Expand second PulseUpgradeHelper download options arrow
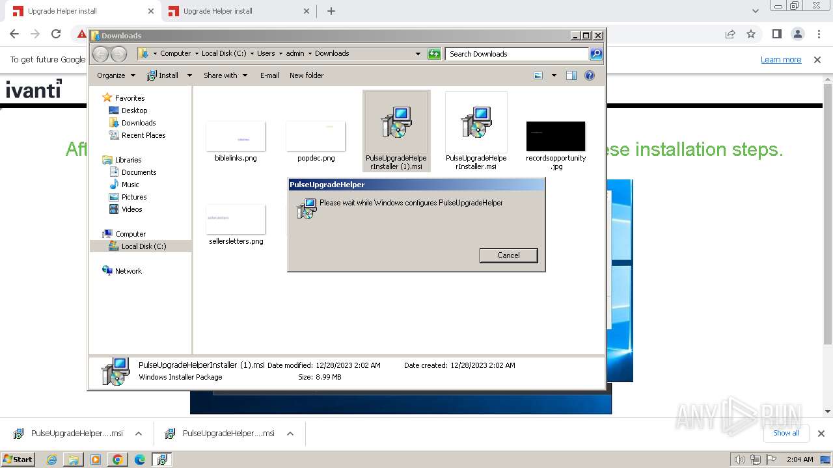The width and height of the screenshot is (833, 468). (x=290, y=434)
